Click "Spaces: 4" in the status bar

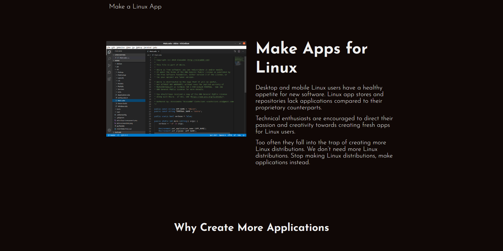[x=223, y=135]
